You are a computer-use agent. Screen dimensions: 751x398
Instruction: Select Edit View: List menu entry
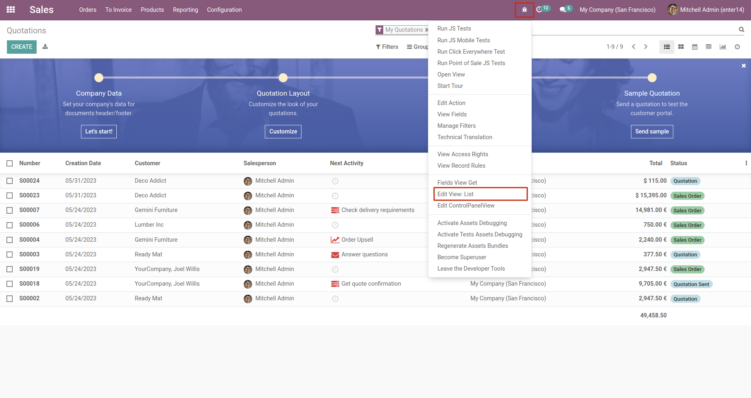[480, 194]
